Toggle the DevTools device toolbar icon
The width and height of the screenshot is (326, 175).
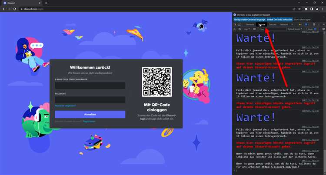(x=240, y=24)
